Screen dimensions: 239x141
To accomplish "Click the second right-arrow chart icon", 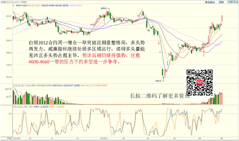I will coord(233,2).
